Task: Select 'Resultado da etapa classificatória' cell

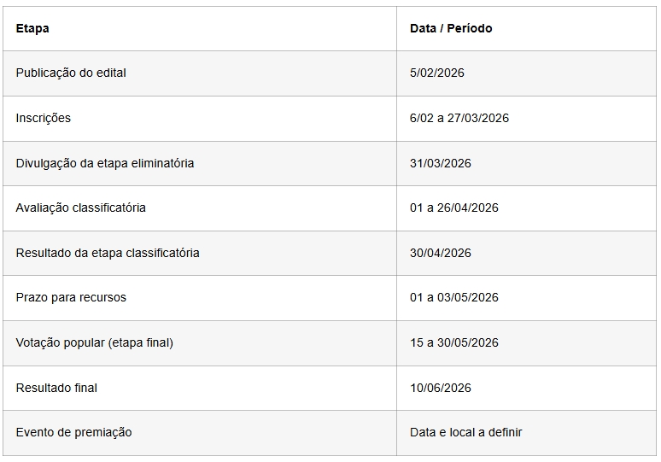Action: coord(108,253)
